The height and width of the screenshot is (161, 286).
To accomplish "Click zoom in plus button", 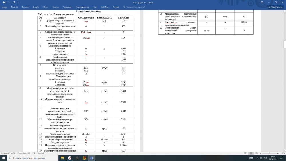I will tap(278, 153).
